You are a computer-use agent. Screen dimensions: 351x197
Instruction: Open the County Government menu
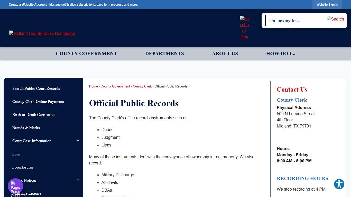click(x=86, y=53)
